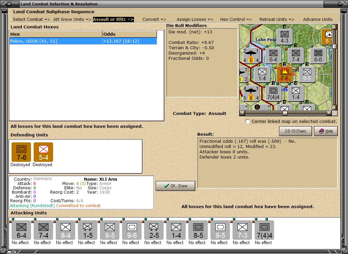The image size is (348, 254).
Task: Click the Die mod. (net): +13 line
Action: pyautogui.click(x=190, y=32)
